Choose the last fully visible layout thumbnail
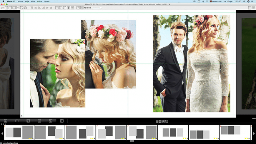 (x=235, y=133)
